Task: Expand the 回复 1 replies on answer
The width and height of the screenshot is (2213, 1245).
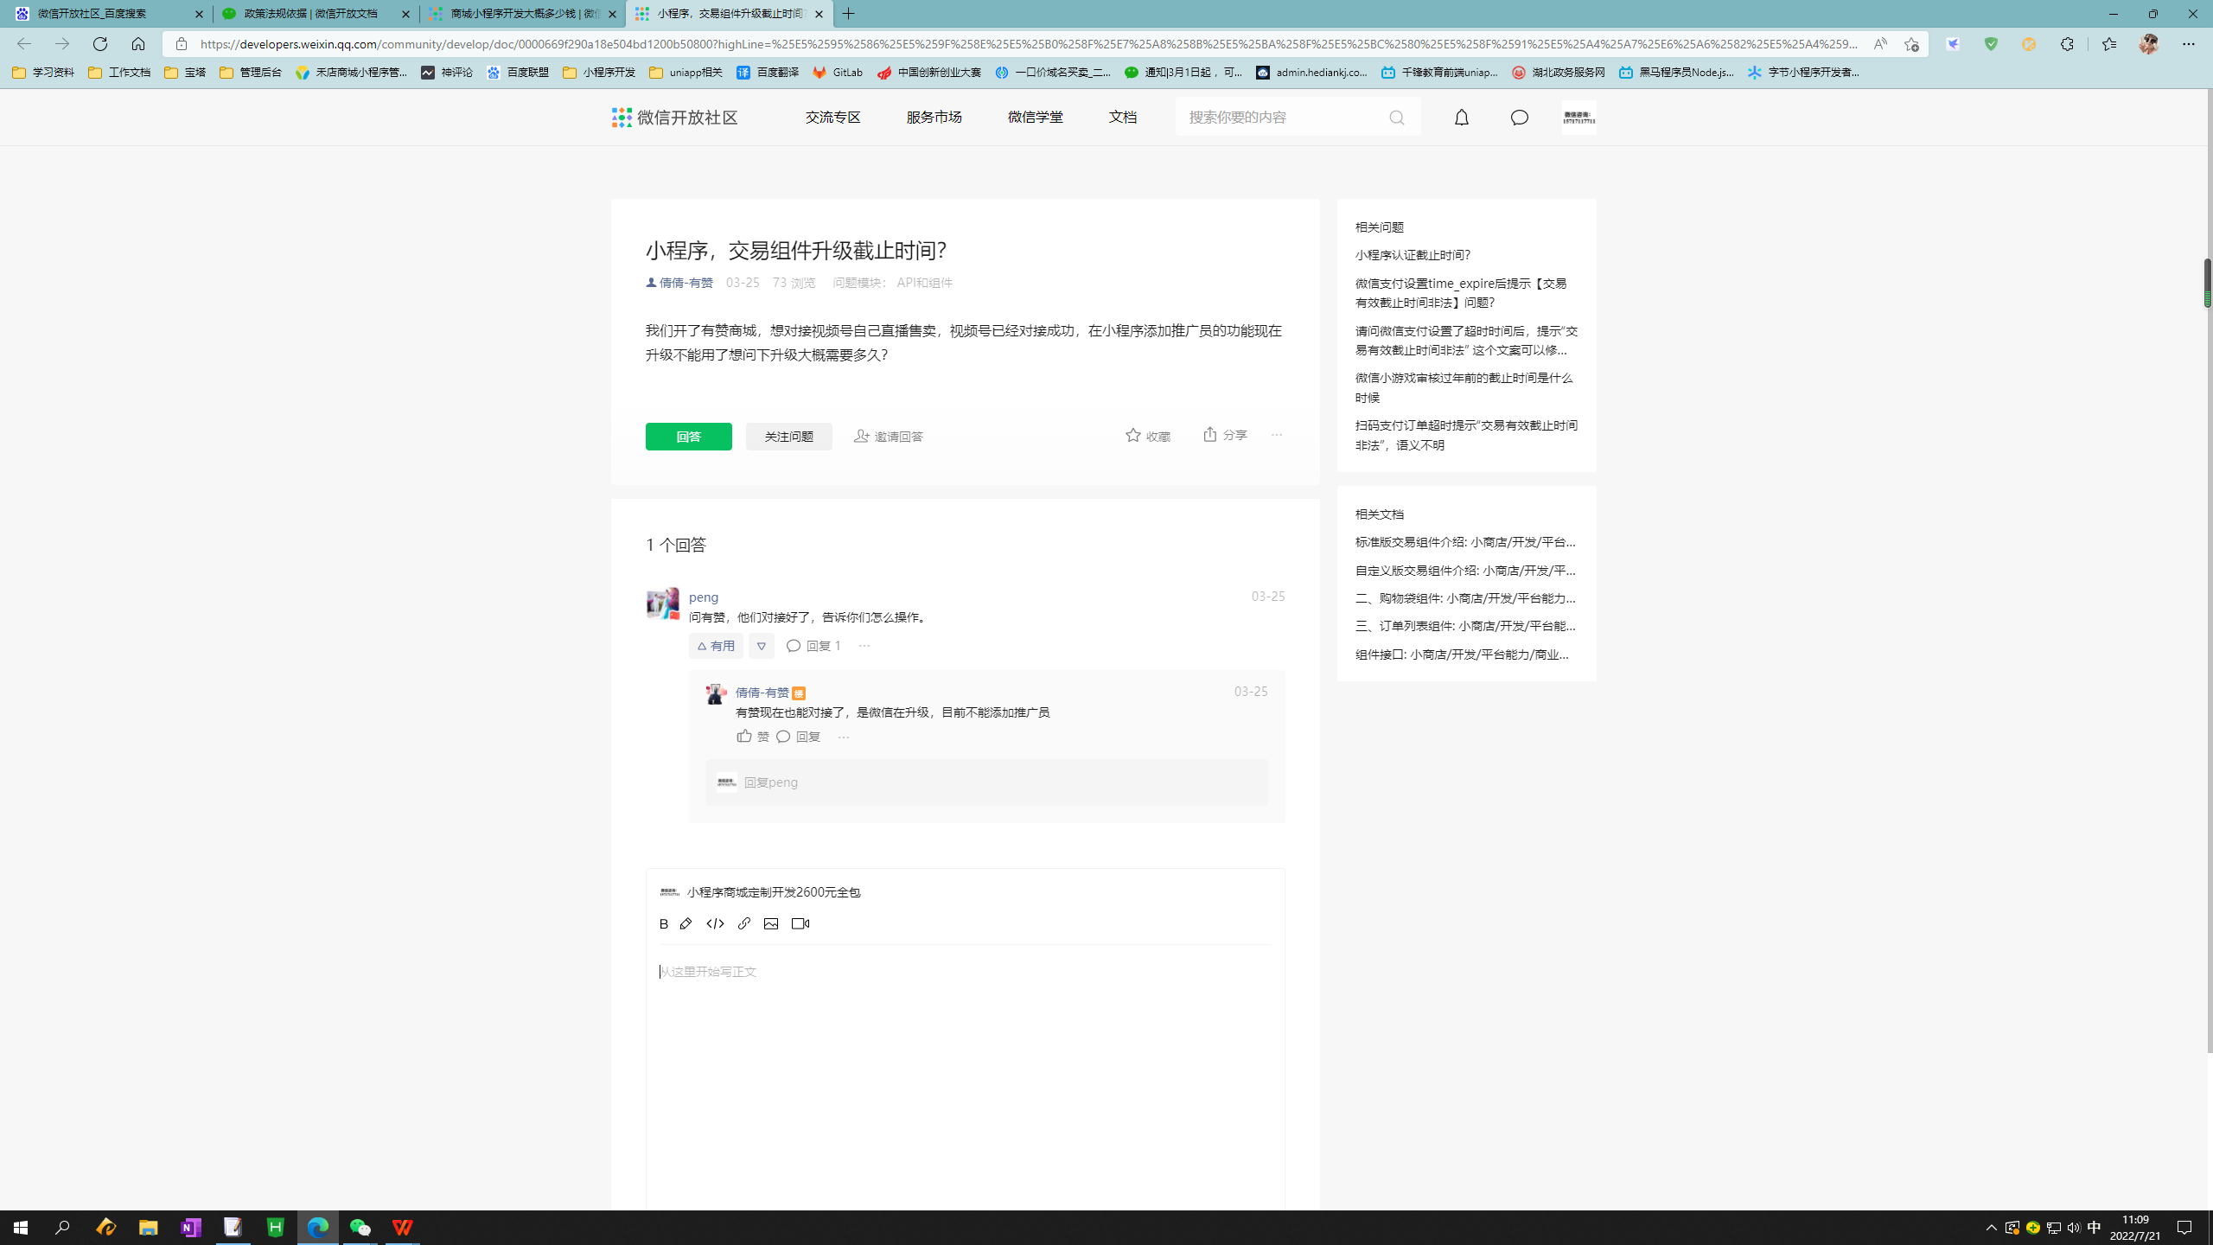Action: 813,646
